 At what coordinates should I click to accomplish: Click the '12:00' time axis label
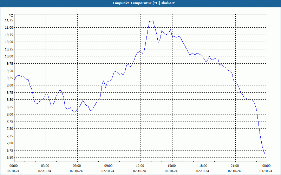click(x=140, y=166)
